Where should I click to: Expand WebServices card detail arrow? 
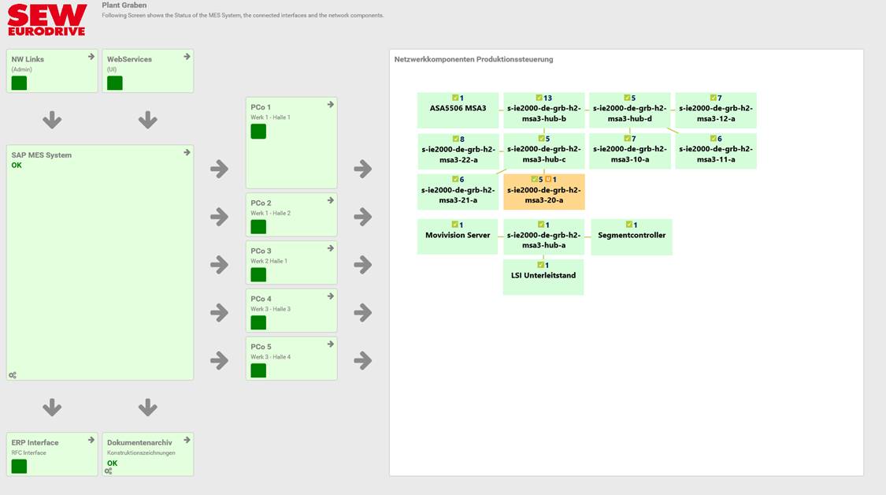186,56
